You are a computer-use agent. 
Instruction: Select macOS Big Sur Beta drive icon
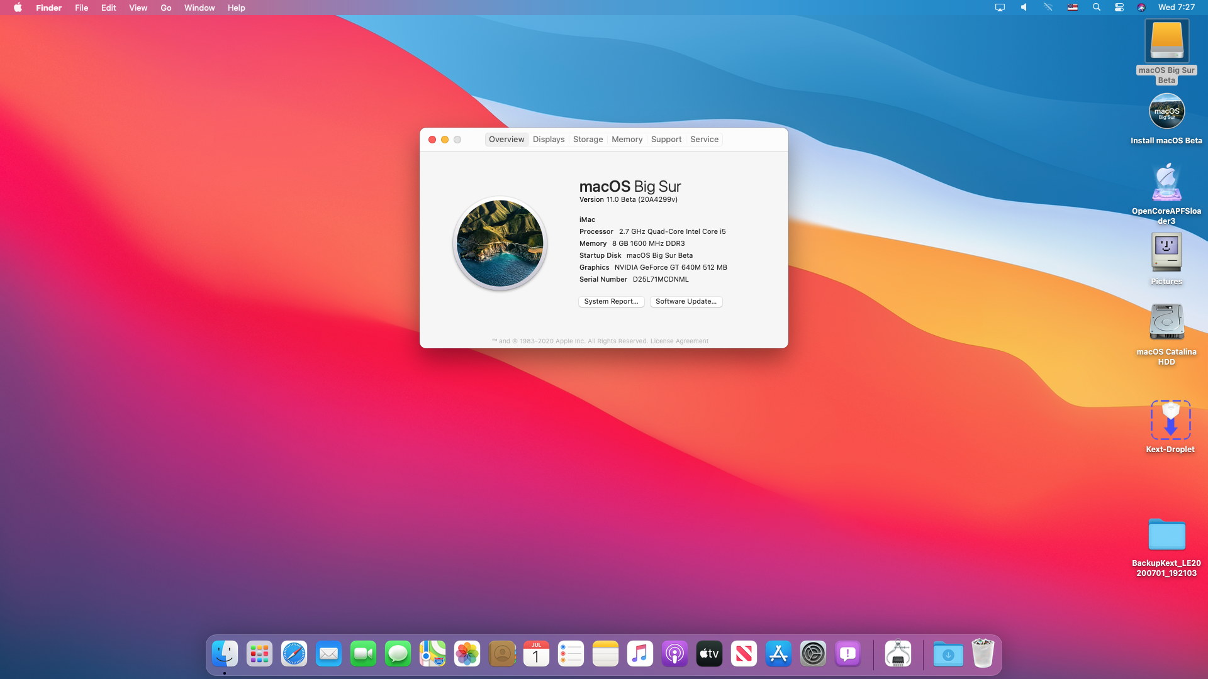point(1166,41)
